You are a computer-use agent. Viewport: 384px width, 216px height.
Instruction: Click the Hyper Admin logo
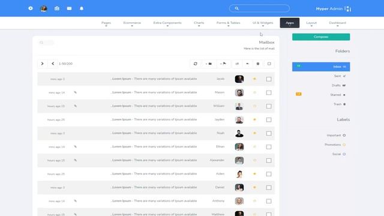[x=334, y=8]
